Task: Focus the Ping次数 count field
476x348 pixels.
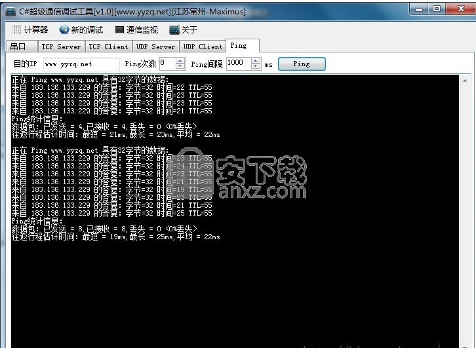Action: 168,64
